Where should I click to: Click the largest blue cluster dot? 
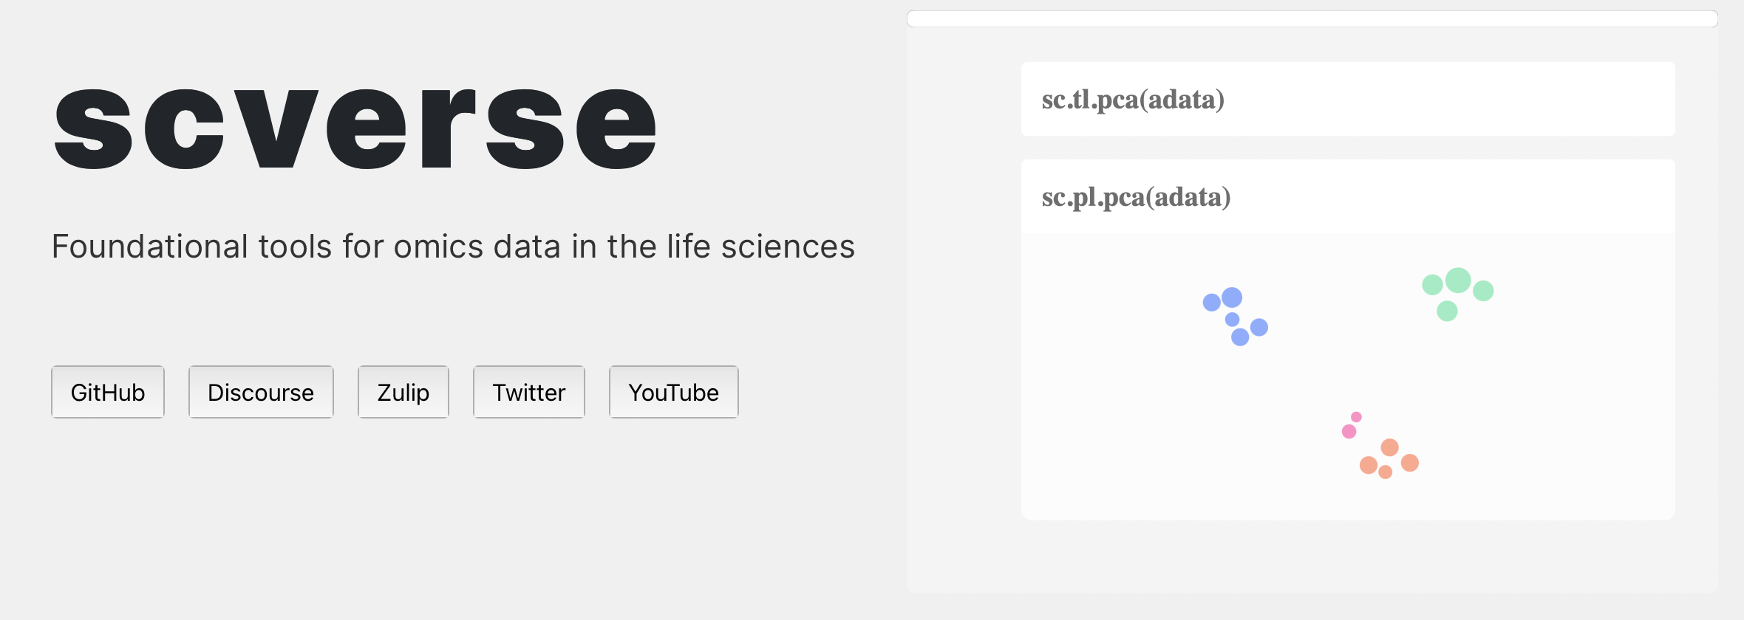point(1232,297)
